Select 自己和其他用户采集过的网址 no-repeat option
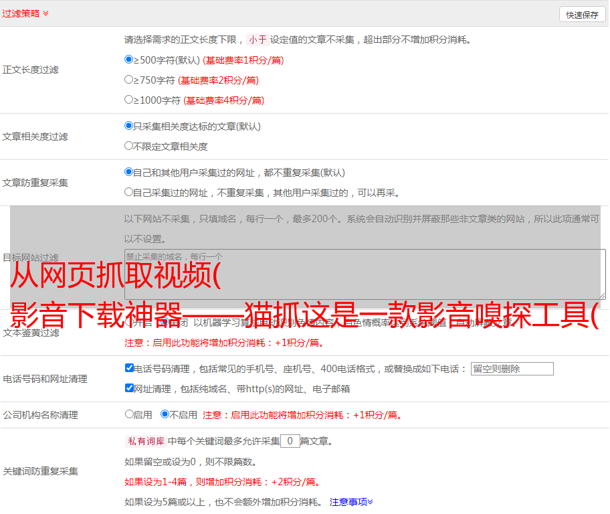610x514 pixels. click(129, 172)
